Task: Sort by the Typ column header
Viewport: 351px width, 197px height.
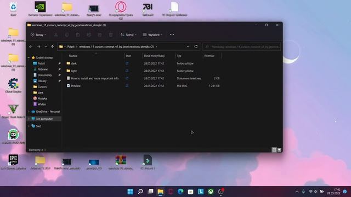Action: pyautogui.click(x=179, y=56)
